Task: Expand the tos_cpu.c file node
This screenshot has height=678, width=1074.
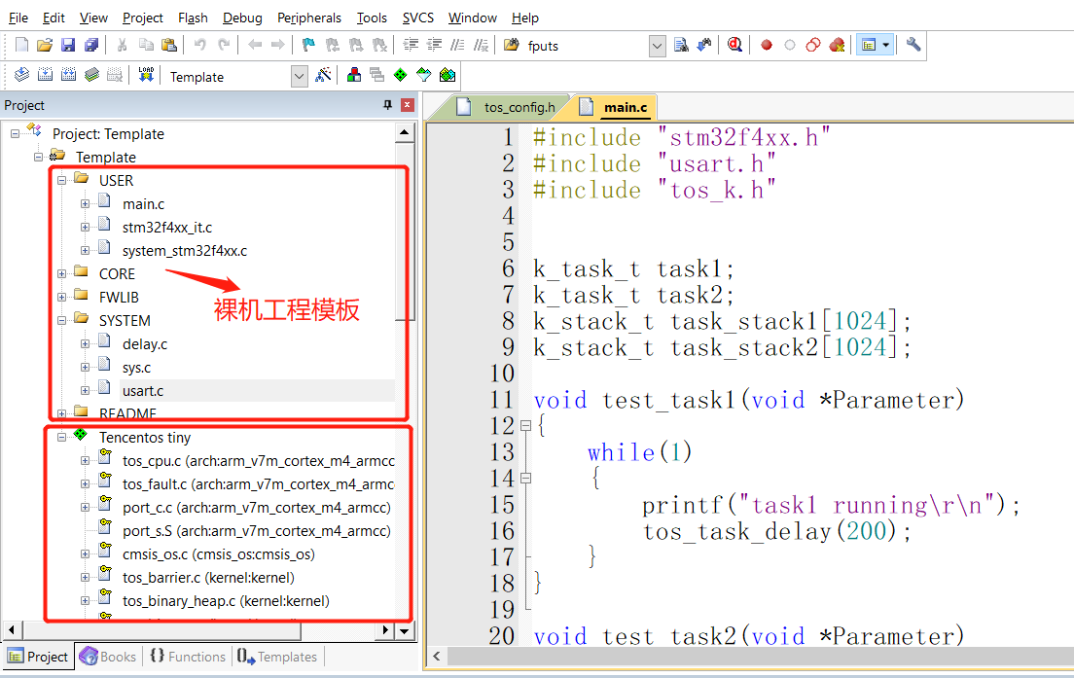Action: coord(85,461)
